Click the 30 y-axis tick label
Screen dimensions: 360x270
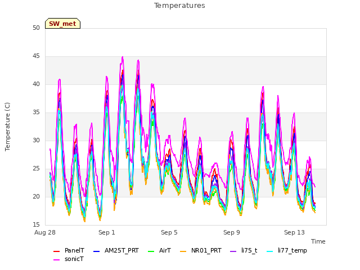[36, 141]
